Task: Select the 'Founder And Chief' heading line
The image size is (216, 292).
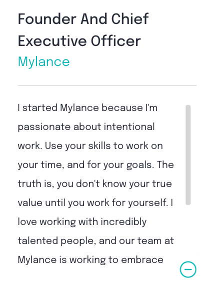Action: coord(83,19)
